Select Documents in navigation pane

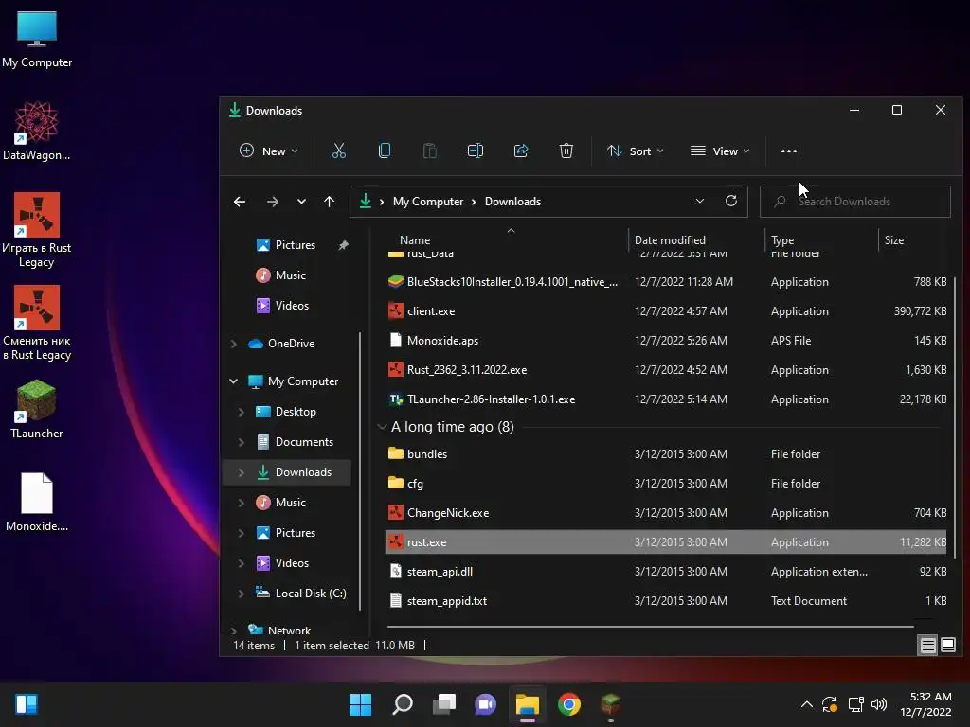(x=304, y=442)
